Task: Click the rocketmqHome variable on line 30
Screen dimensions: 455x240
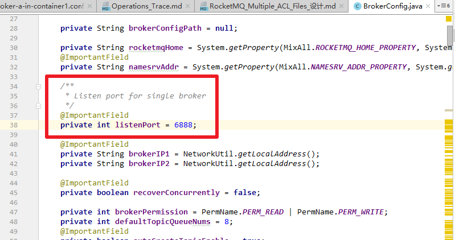Action: click(156, 48)
